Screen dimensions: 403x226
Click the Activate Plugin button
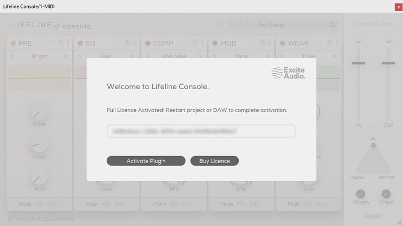[146, 161]
